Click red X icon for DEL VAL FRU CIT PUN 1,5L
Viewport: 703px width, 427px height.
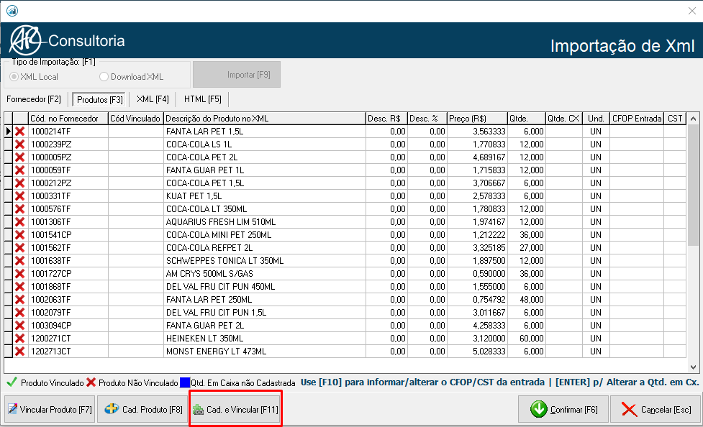19,312
